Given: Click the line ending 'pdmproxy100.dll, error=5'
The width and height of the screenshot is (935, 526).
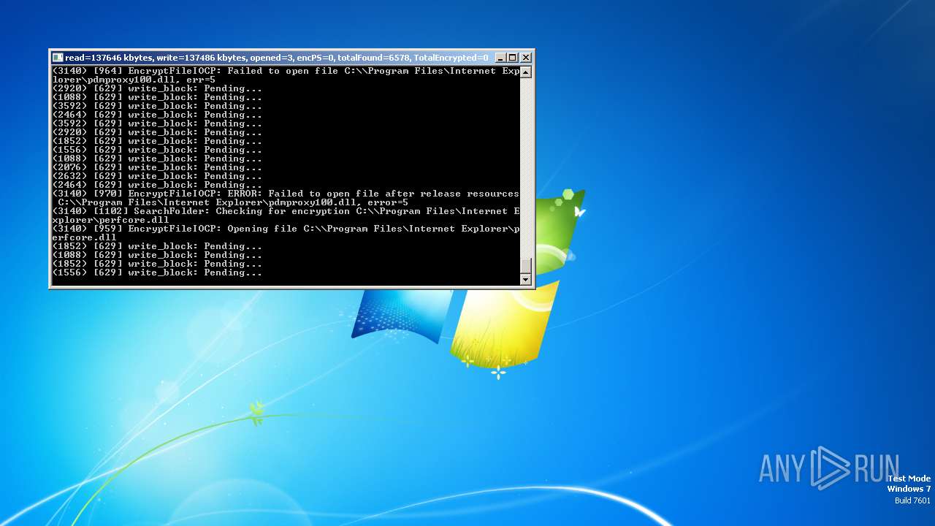Looking at the screenshot, I should 233,202.
